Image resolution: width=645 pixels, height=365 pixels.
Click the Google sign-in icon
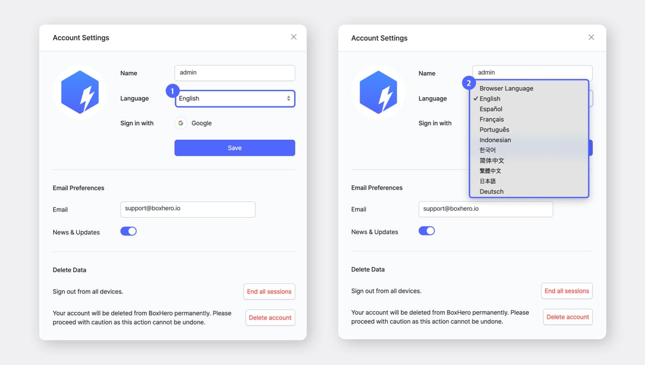181,123
